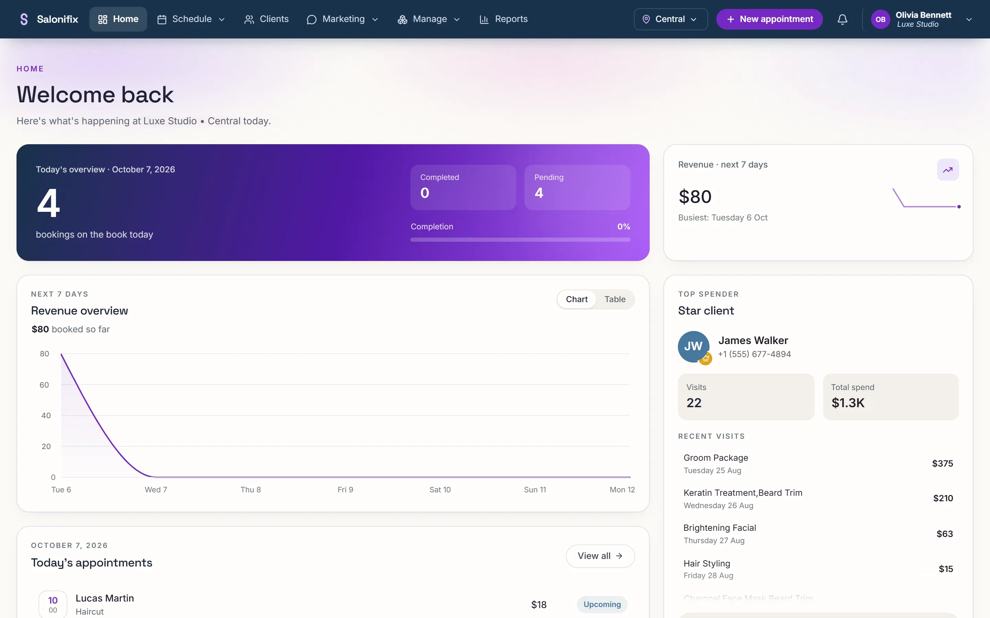Click the arrow icon in View all

pyautogui.click(x=619, y=556)
